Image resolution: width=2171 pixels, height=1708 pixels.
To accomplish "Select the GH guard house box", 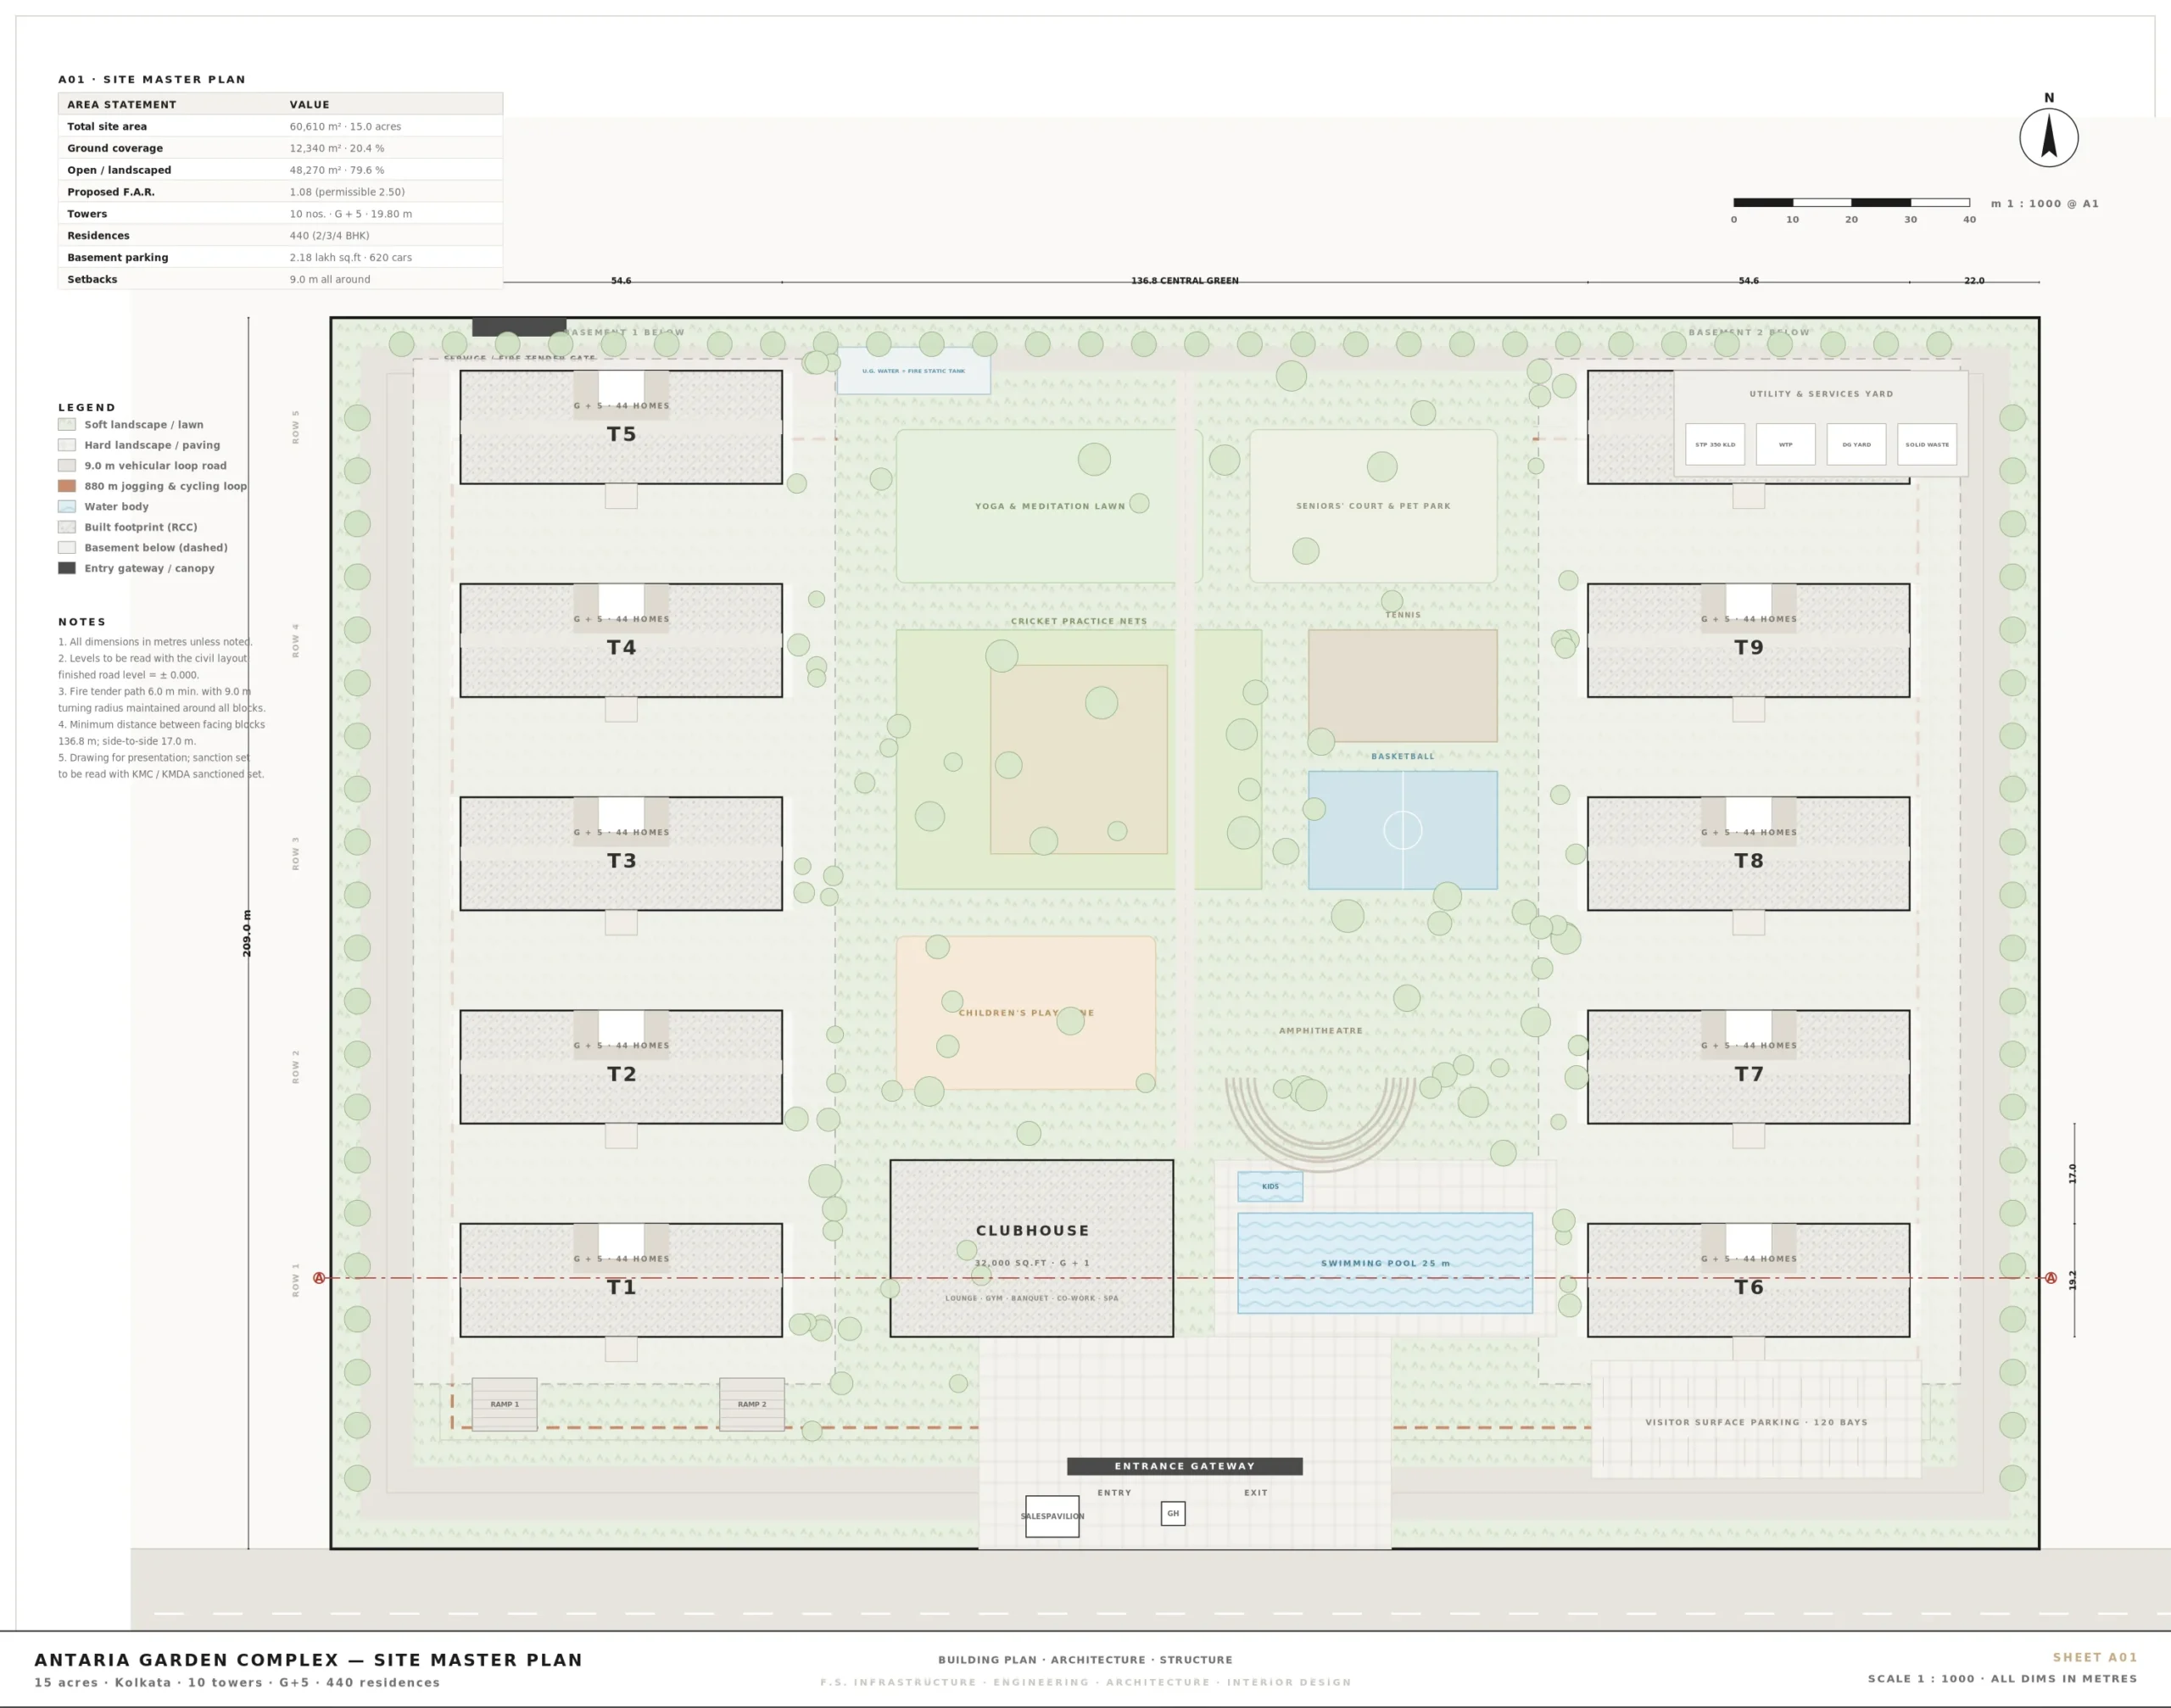I will [x=1173, y=1513].
